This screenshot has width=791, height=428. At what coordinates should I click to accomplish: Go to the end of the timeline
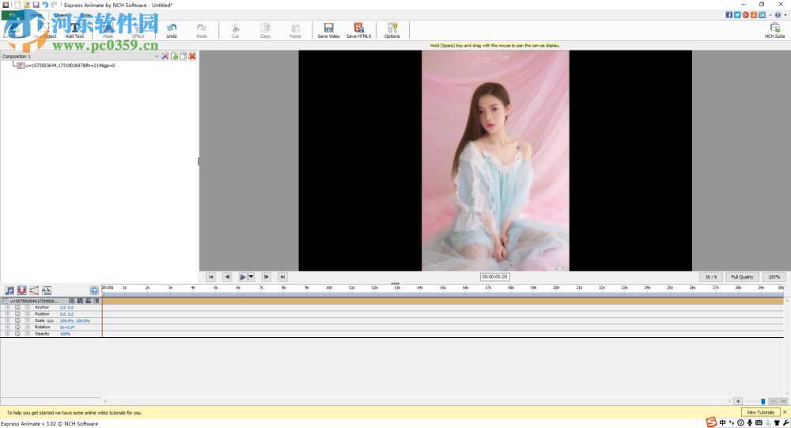[282, 277]
